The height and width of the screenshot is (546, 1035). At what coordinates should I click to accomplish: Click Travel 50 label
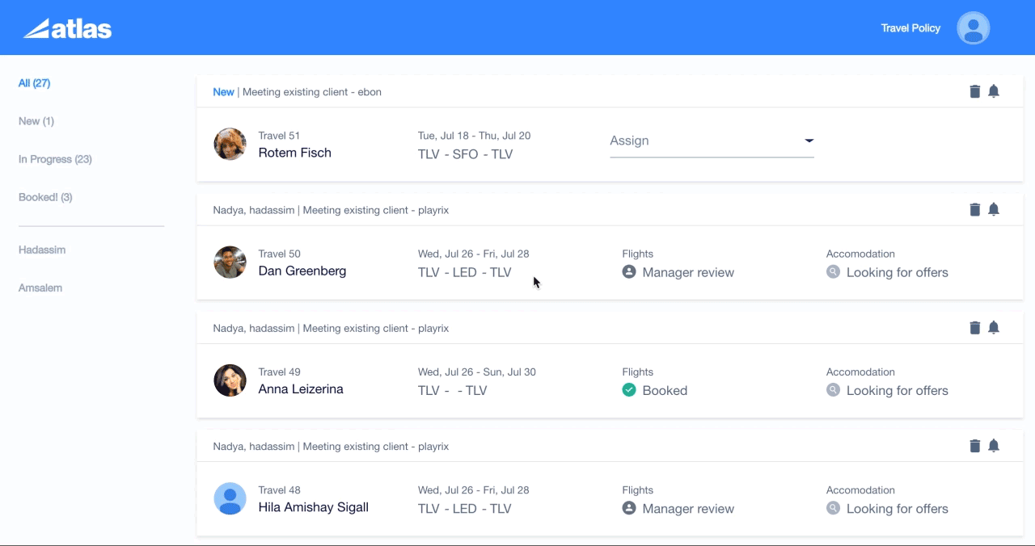point(279,254)
